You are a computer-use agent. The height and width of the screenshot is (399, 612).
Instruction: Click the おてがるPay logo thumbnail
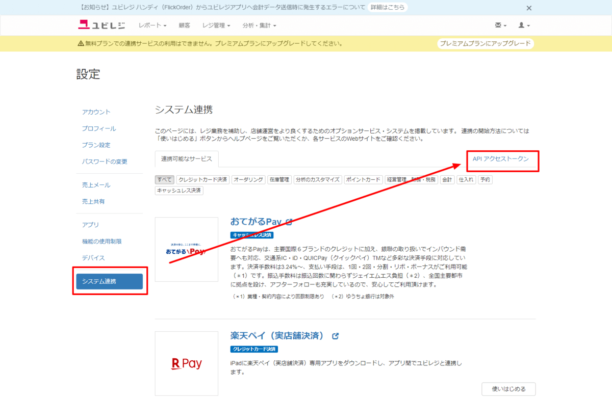187,250
